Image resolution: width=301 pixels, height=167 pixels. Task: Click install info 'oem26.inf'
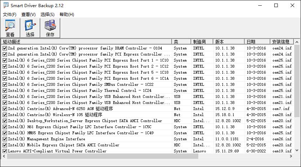[x=282, y=139]
